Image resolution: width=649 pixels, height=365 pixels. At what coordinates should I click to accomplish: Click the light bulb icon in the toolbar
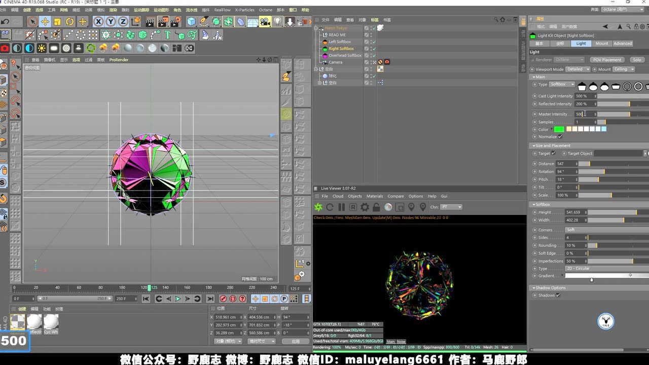(278, 21)
